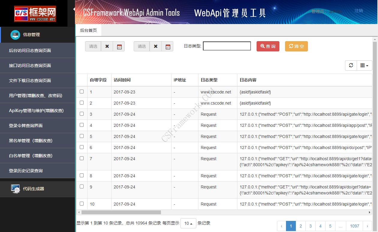
Task: Check the checkbox for row 1
Action: (82, 92)
